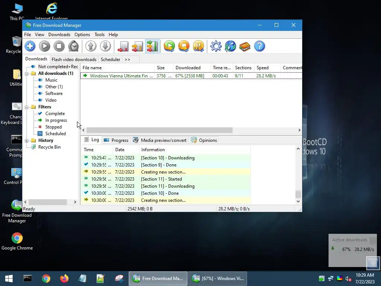Switch to the Progress tab
Screen dimensions: 381x286
tap(116, 140)
